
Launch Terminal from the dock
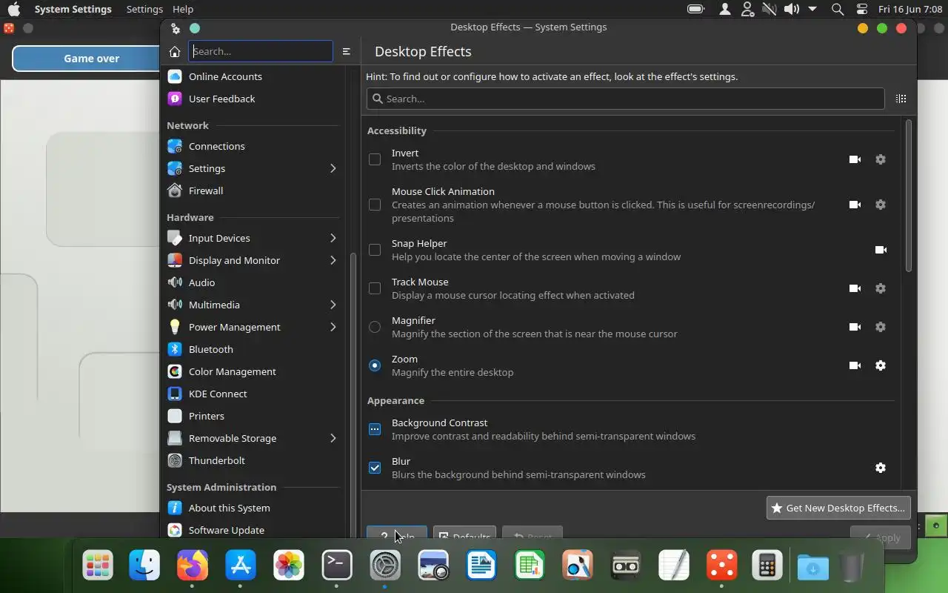337,566
